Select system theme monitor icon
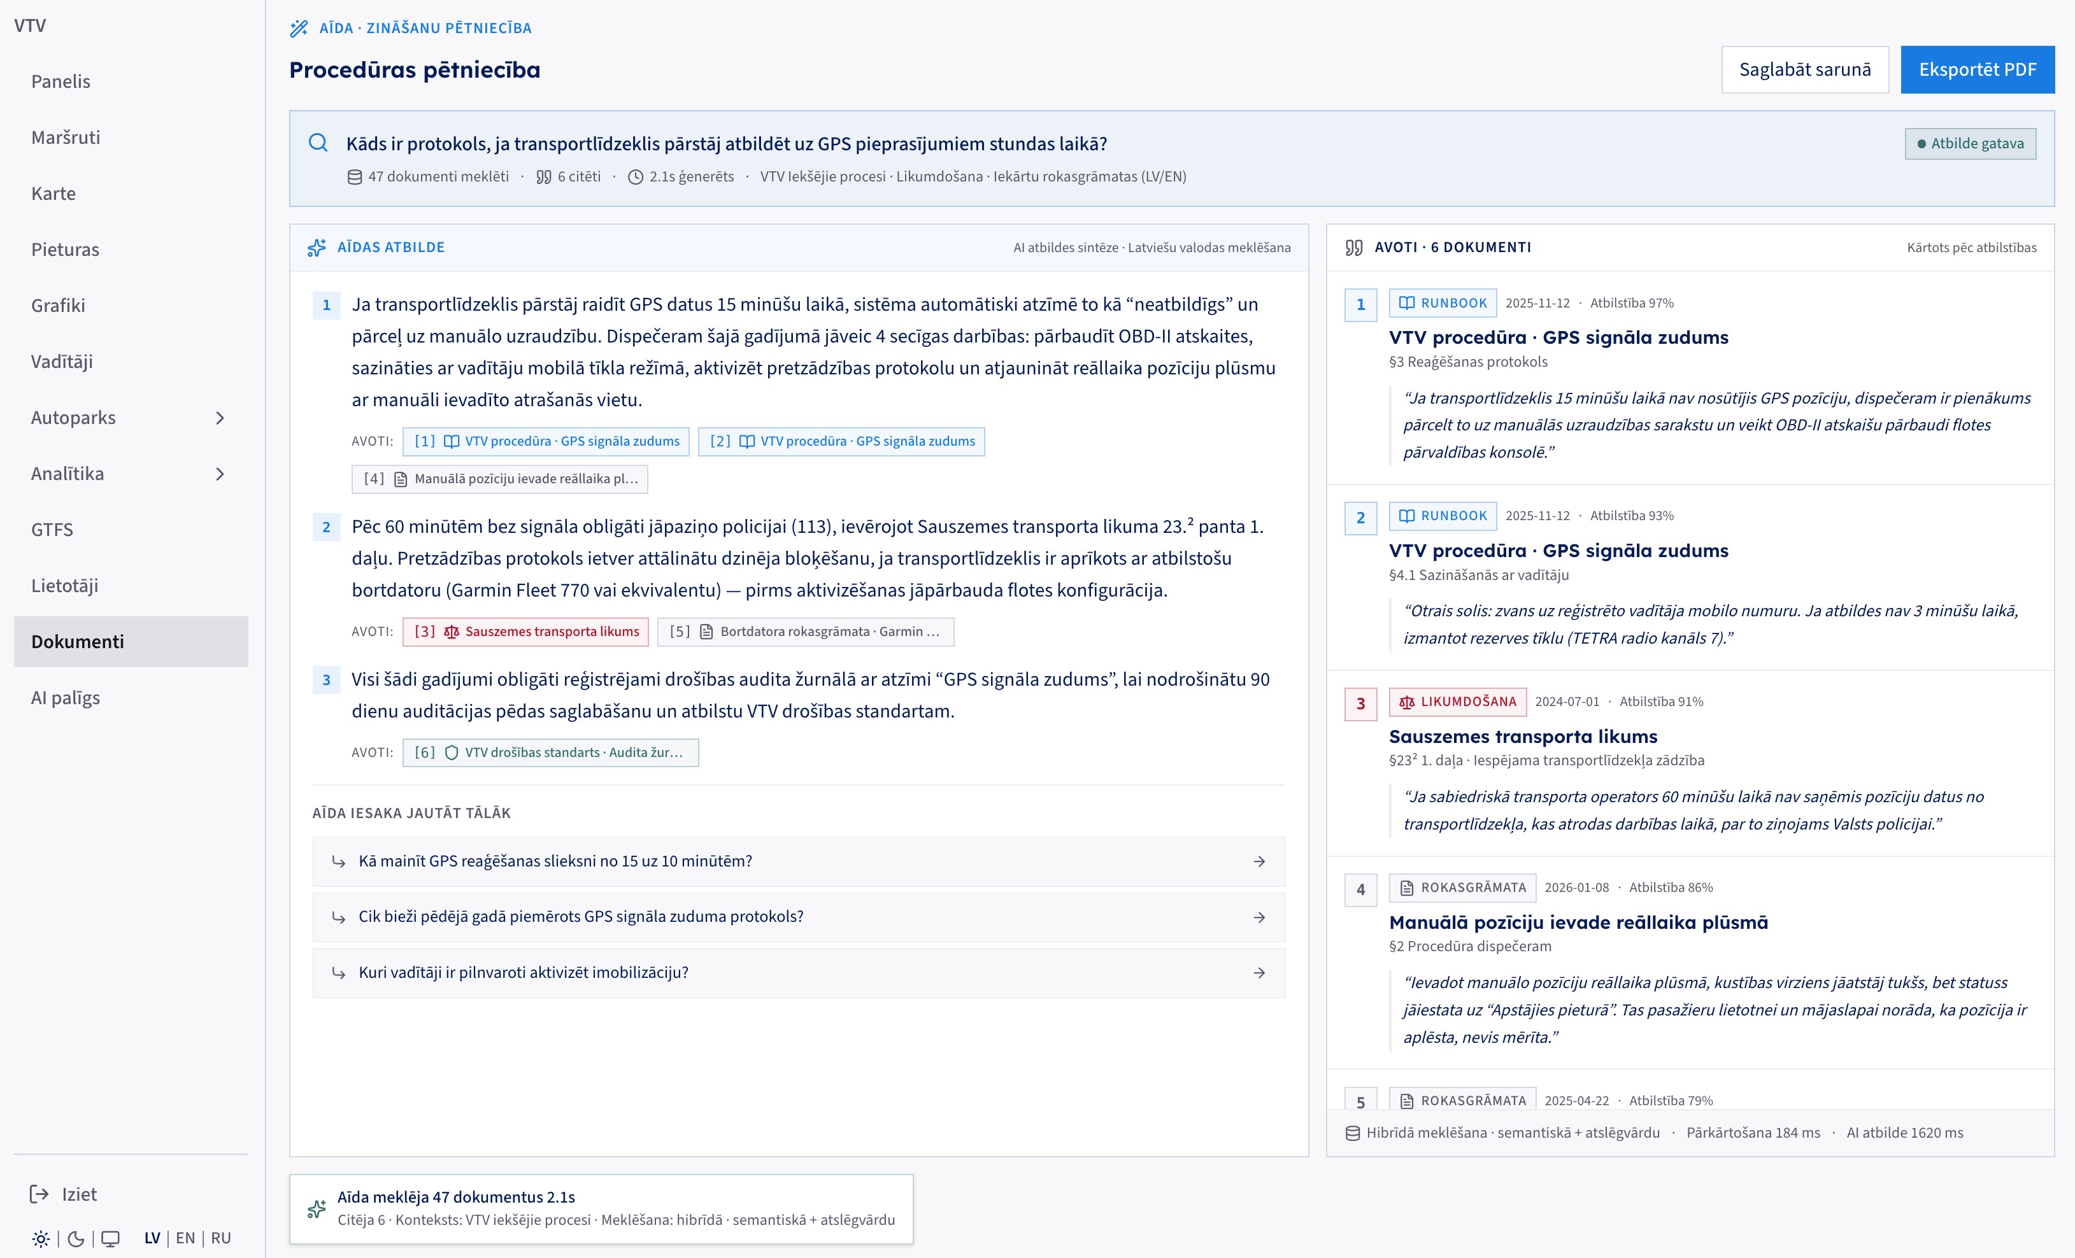 click(110, 1239)
